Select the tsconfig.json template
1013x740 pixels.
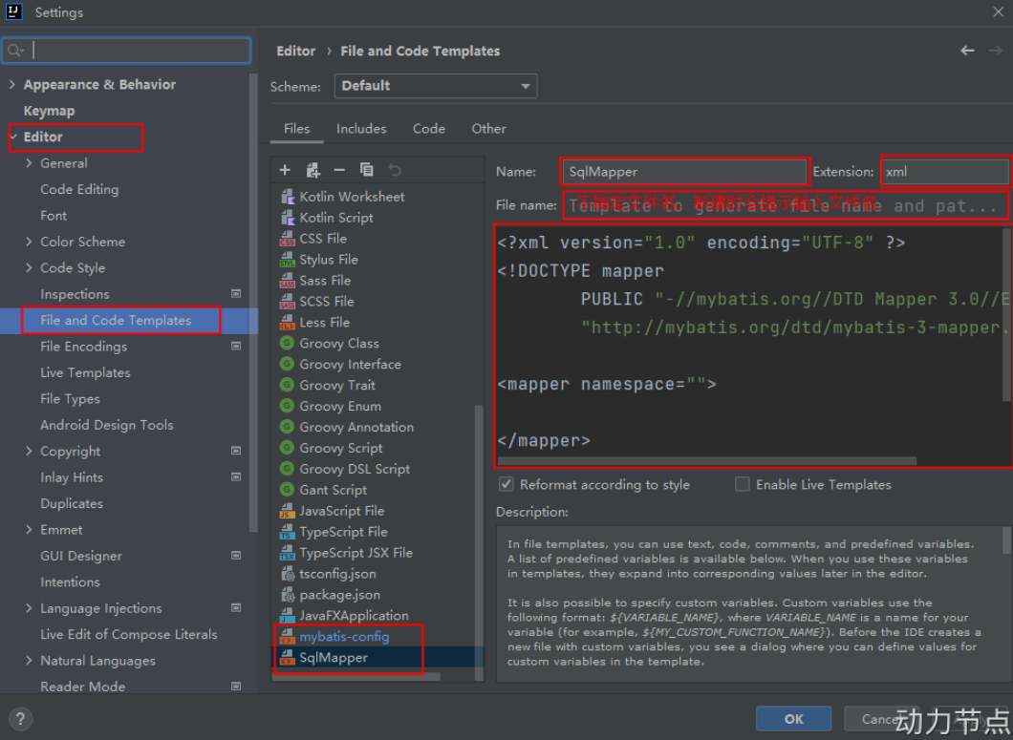click(x=337, y=574)
